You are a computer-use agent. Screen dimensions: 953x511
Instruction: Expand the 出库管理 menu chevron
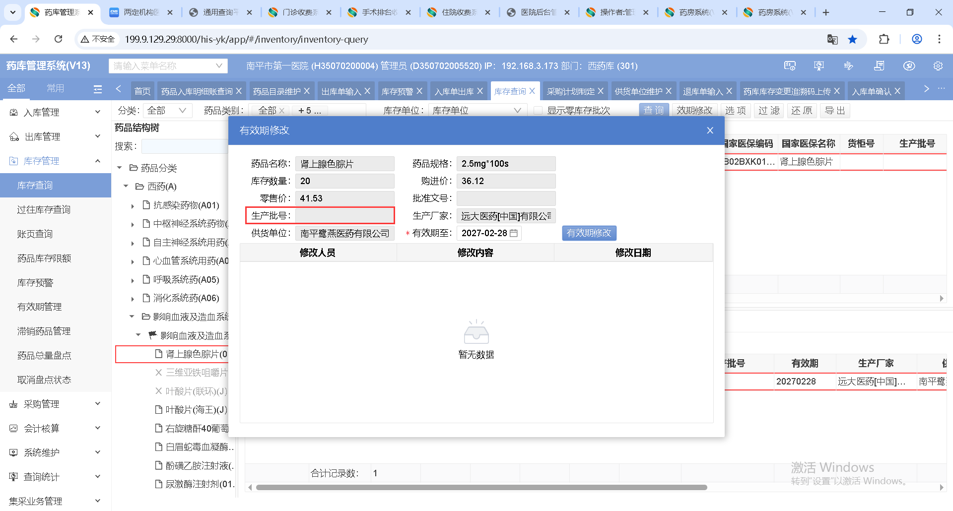tap(98, 137)
